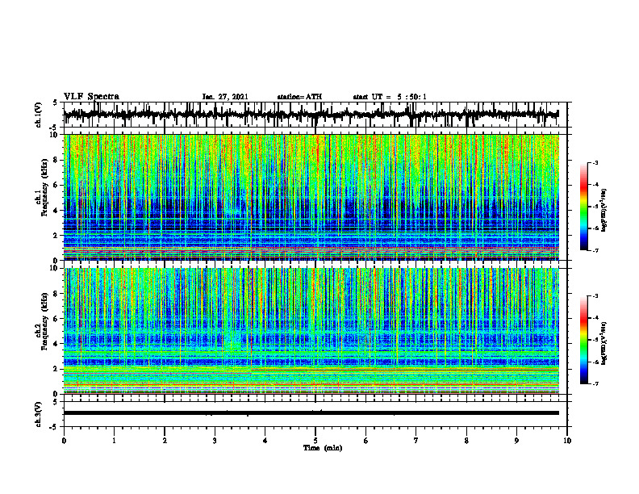Screen dimensions: 639x494
Task: Click time axis tick label "0"
Action: coord(64,441)
